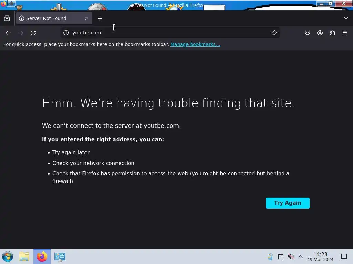
Task: Open the clock showing 14:23
Action: [x=320, y=256]
